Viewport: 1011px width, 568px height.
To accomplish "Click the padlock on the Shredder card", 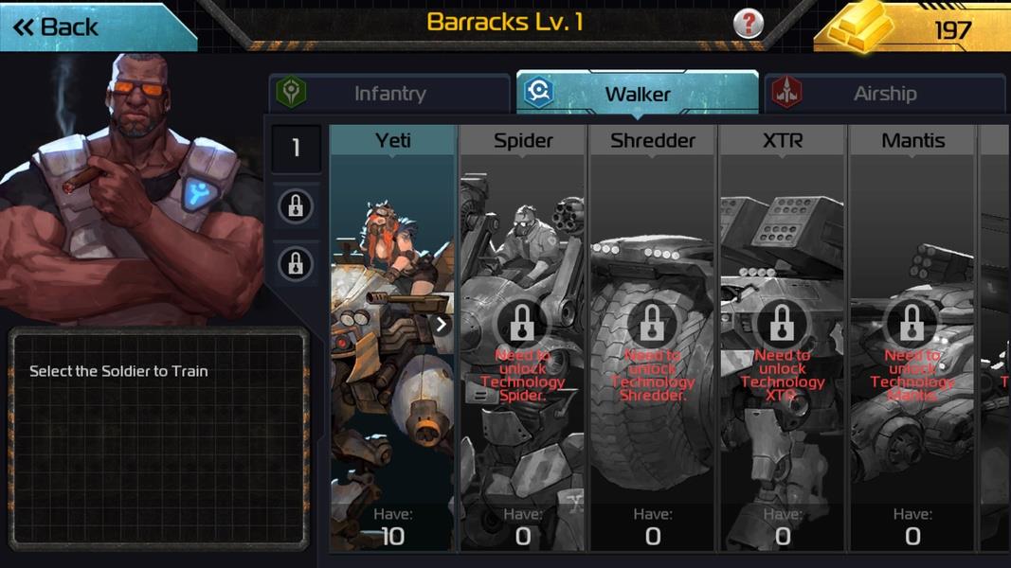I will pos(652,323).
